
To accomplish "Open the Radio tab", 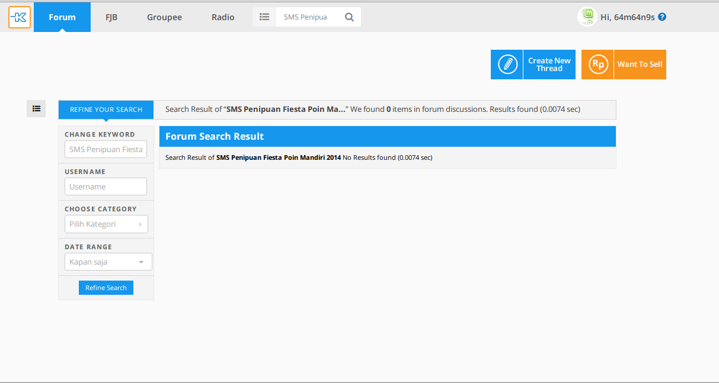I will tap(223, 17).
